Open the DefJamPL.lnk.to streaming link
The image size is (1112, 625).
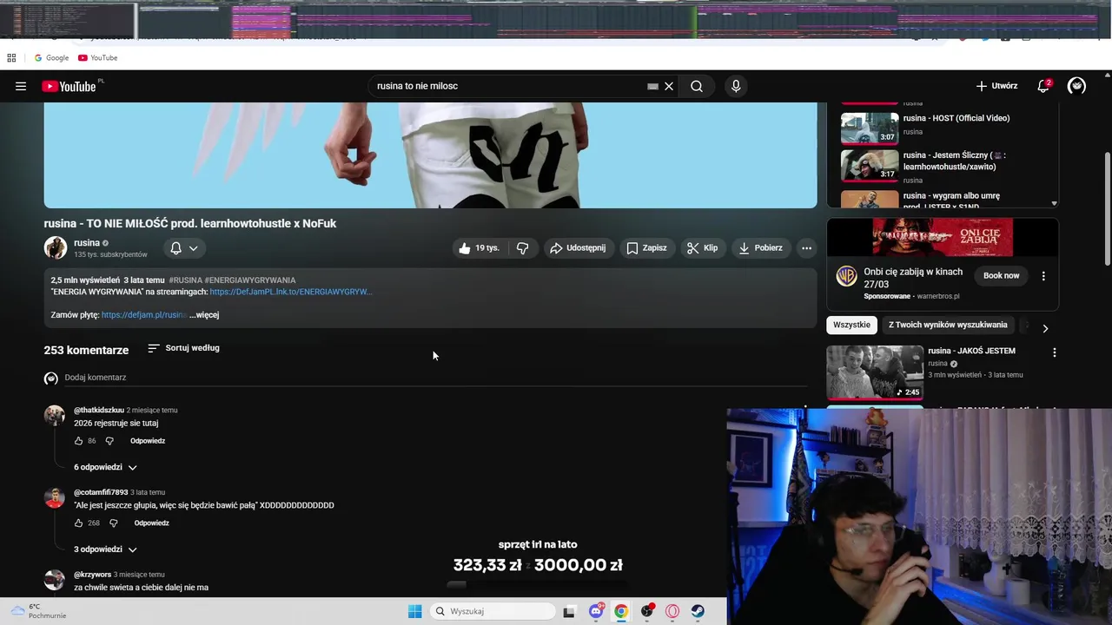(x=291, y=292)
